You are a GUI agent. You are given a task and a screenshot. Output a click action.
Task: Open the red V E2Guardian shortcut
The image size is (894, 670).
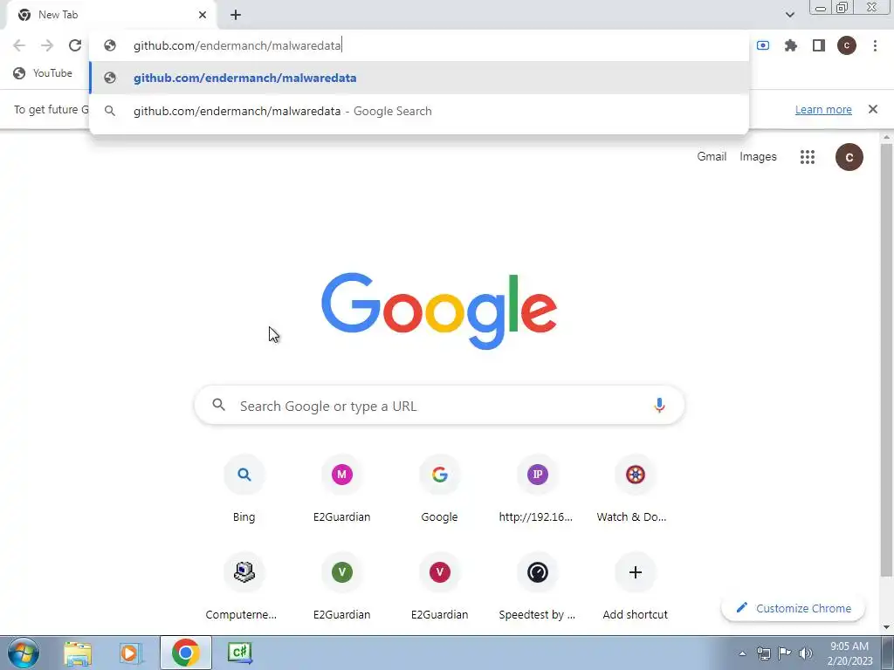pos(440,587)
